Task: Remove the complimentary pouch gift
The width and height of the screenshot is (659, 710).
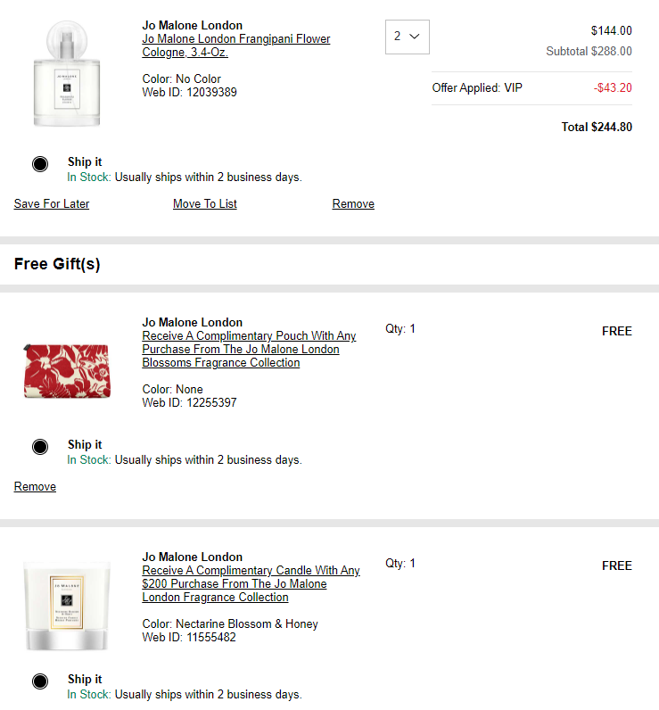Action: (35, 486)
